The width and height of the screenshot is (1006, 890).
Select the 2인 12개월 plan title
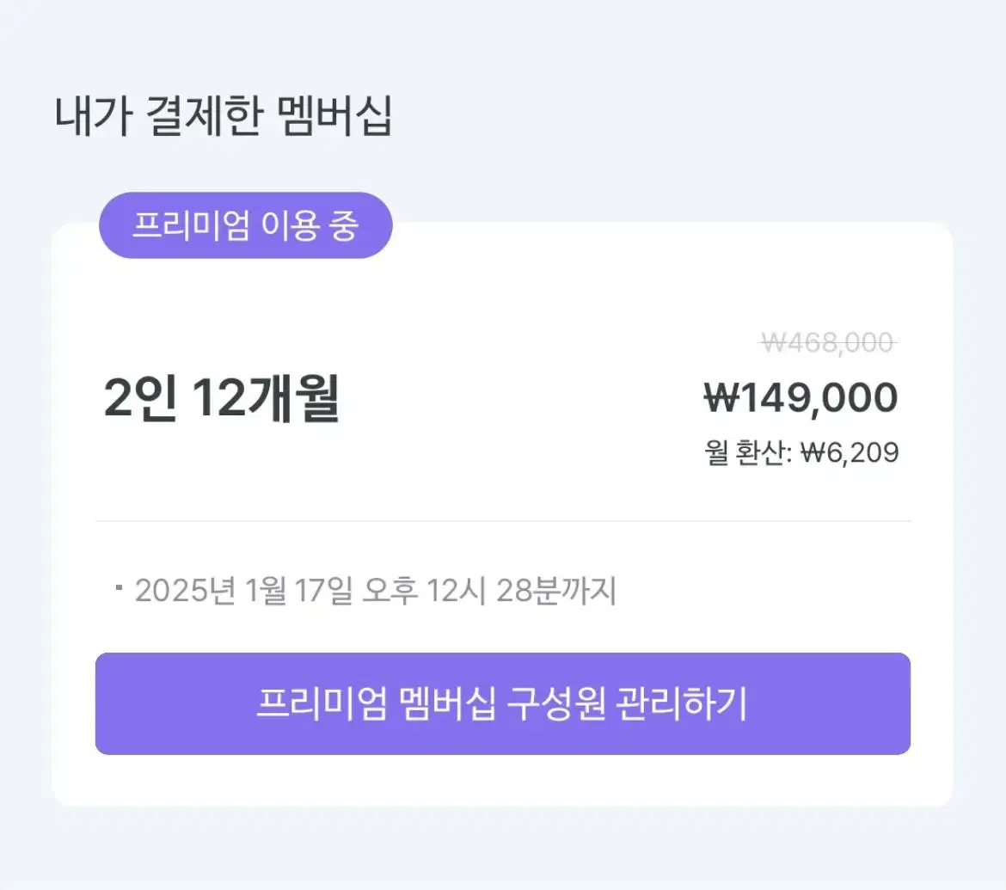[221, 398]
